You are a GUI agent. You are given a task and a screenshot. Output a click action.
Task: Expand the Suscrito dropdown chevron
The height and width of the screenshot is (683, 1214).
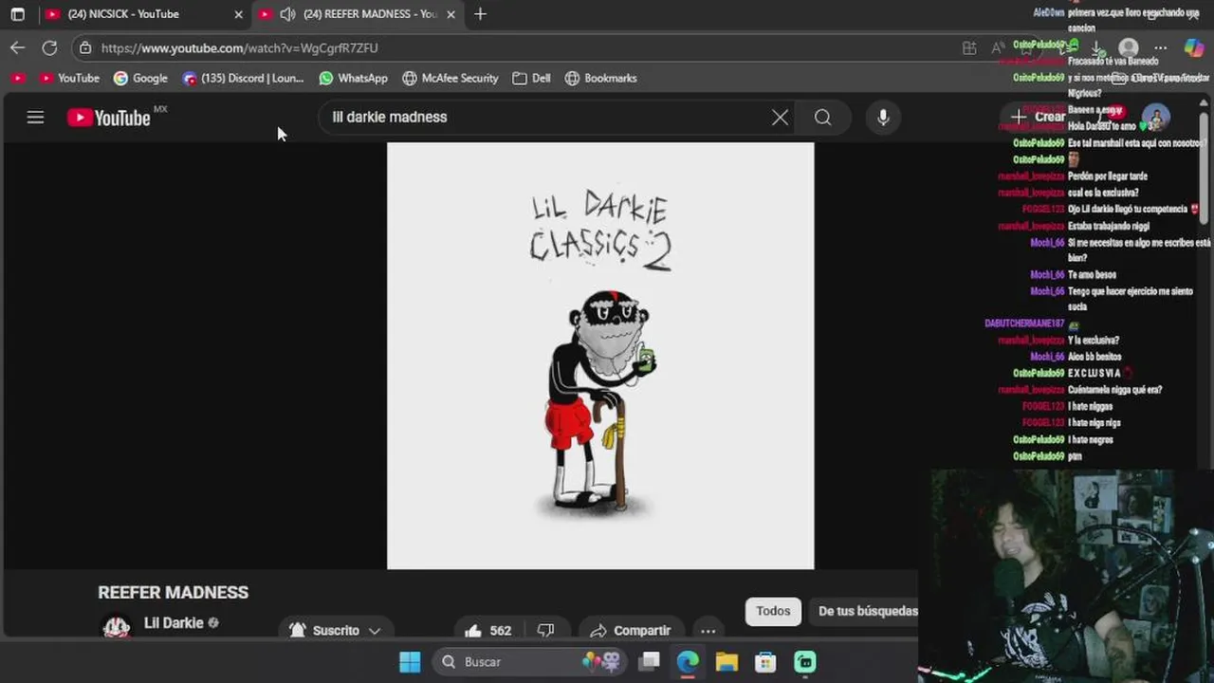pos(375,630)
